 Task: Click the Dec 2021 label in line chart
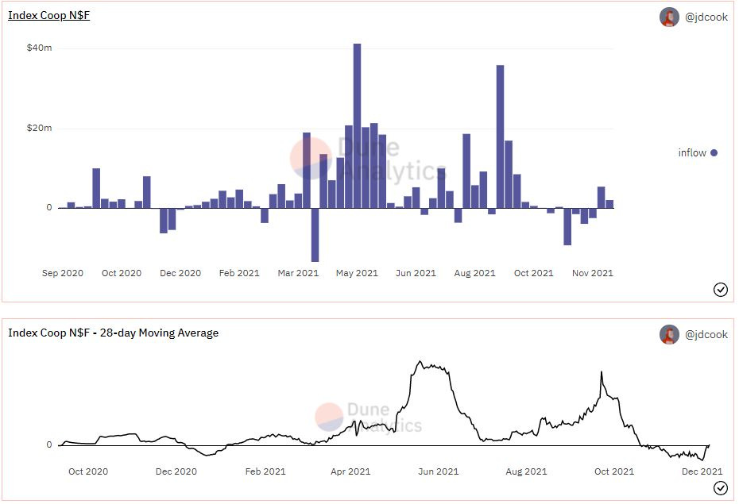click(x=702, y=471)
